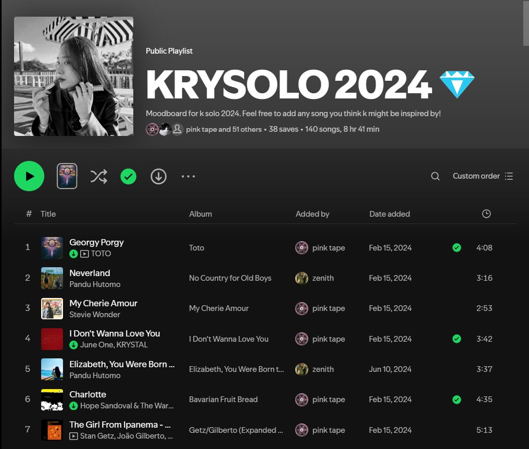Click Neverland album art thumbnail
529x449 pixels.
52,278
